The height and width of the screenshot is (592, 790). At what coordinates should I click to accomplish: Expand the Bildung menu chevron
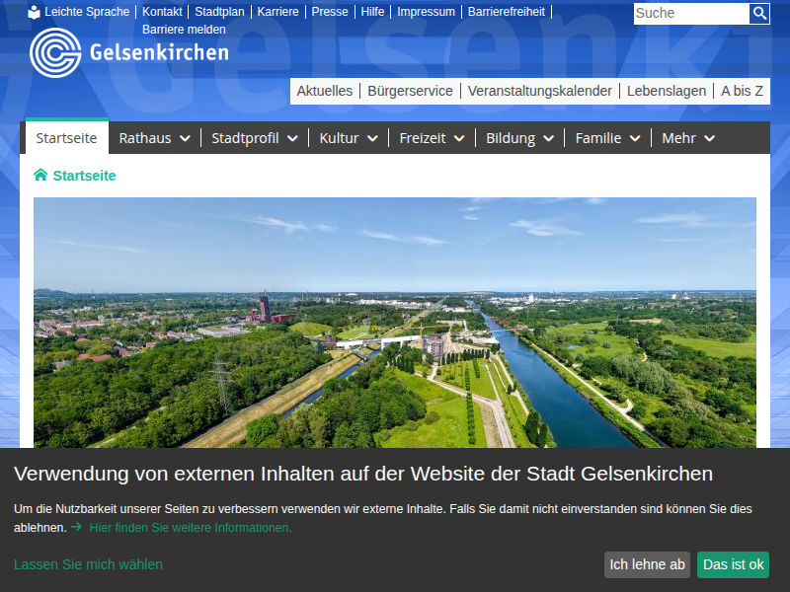[549, 138]
